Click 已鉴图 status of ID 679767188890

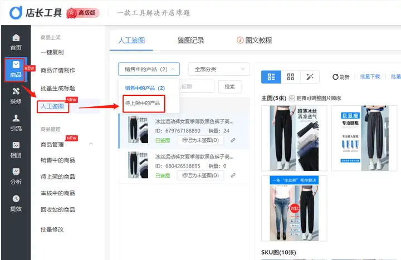[x=163, y=140]
